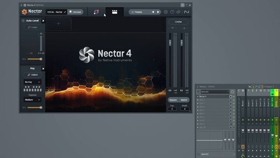
Task: Select mixer insert track 7
Action: [248, 104]
